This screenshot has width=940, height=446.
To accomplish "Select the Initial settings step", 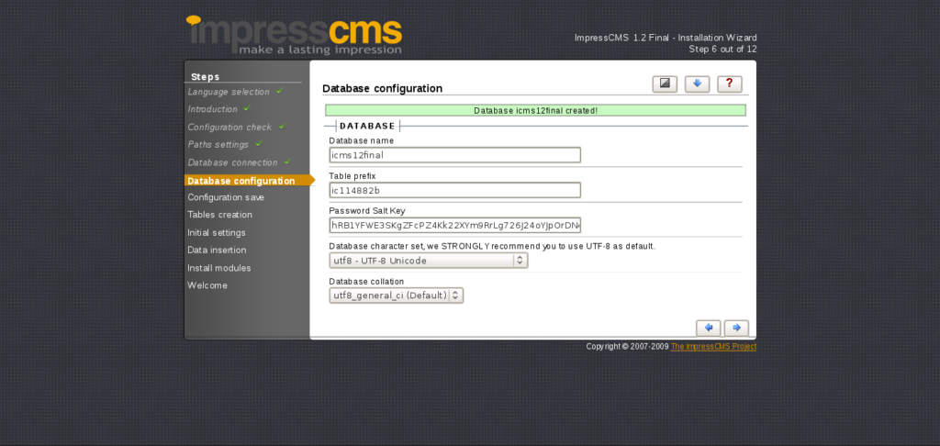I will point(217,232).
